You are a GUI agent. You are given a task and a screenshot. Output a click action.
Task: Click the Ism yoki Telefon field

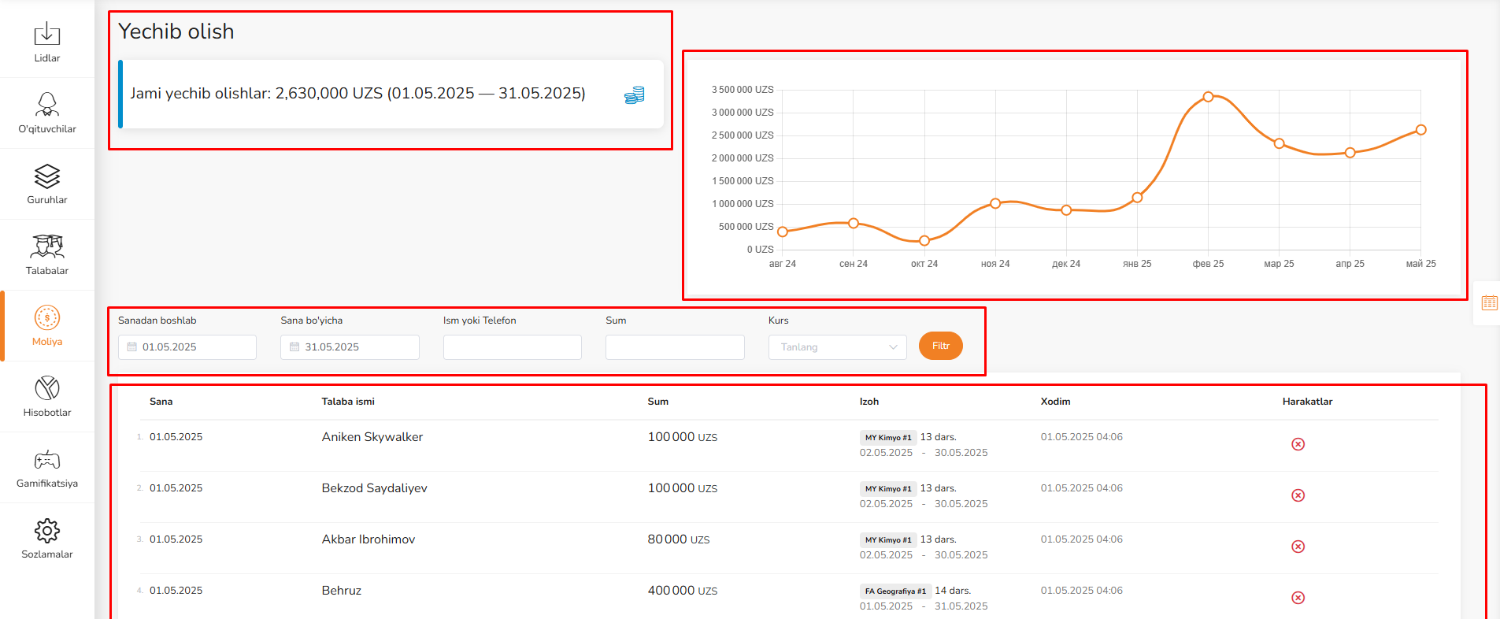[x=512, y=347]
